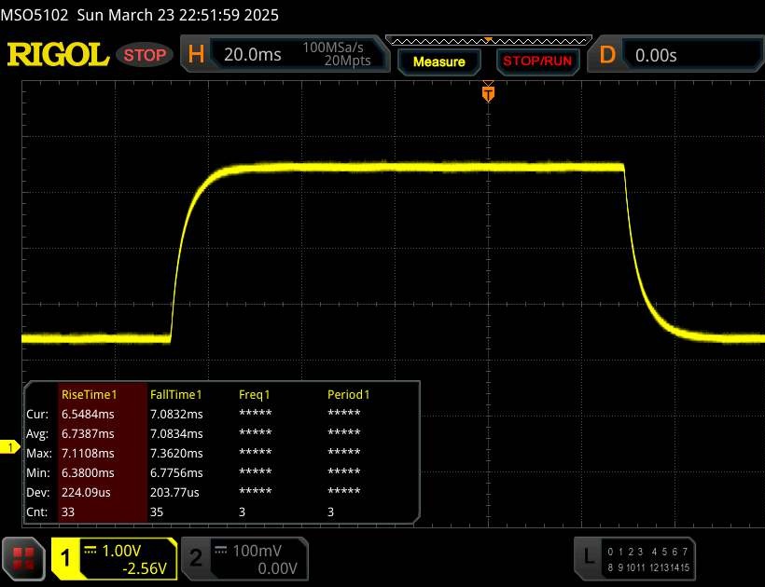Toggle channel 1 label
The image size is (765, 587).
(65, 559)
